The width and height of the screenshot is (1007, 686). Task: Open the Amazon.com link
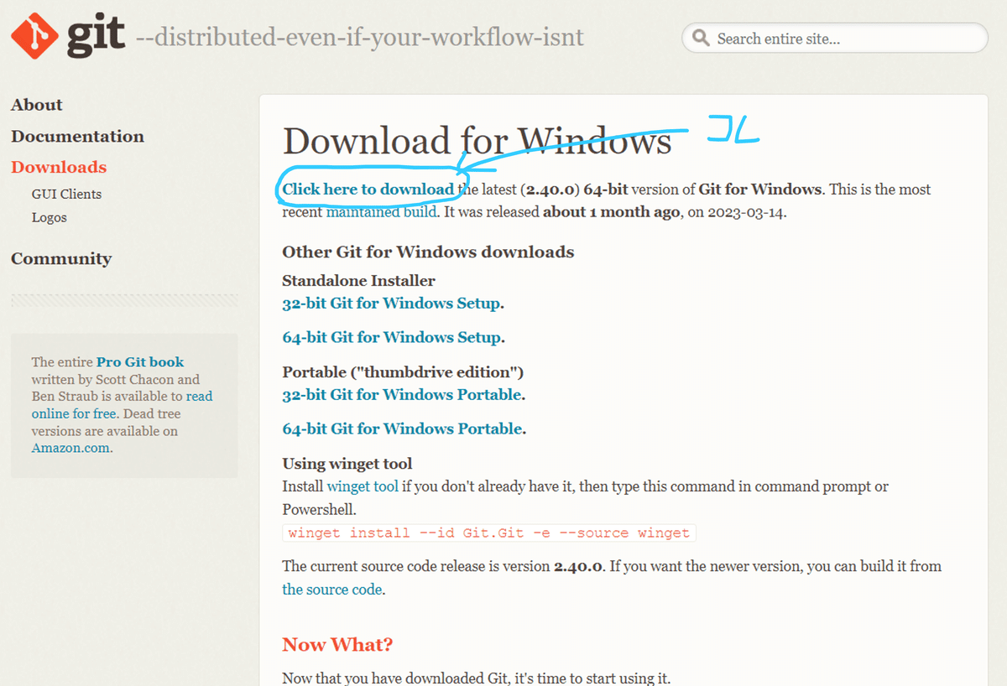point(70,448)
